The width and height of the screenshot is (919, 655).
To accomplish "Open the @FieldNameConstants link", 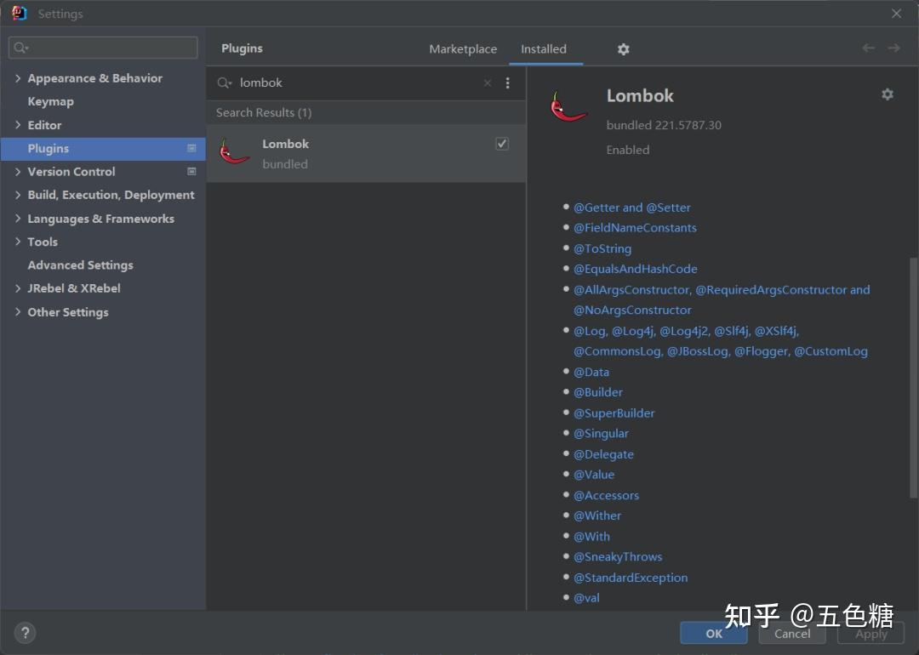I will 635,228.
